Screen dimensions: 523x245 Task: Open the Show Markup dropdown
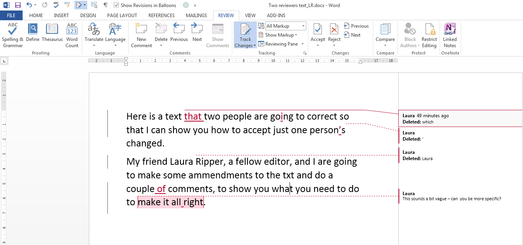(277, 35)
